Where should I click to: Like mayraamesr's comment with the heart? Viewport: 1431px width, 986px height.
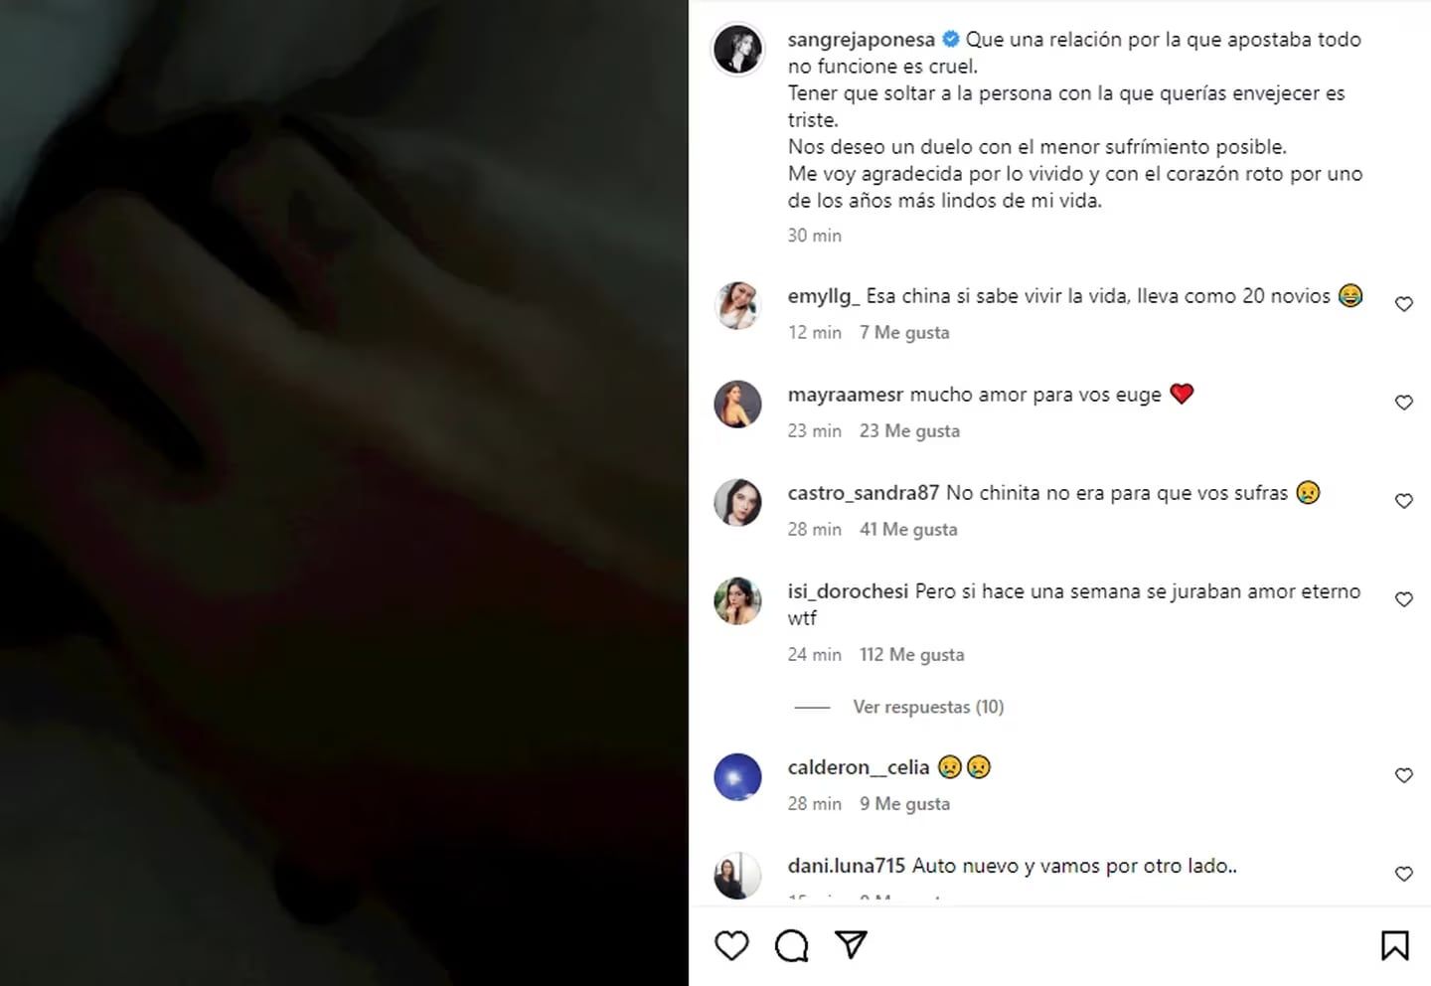click(x=1403, y=403)
